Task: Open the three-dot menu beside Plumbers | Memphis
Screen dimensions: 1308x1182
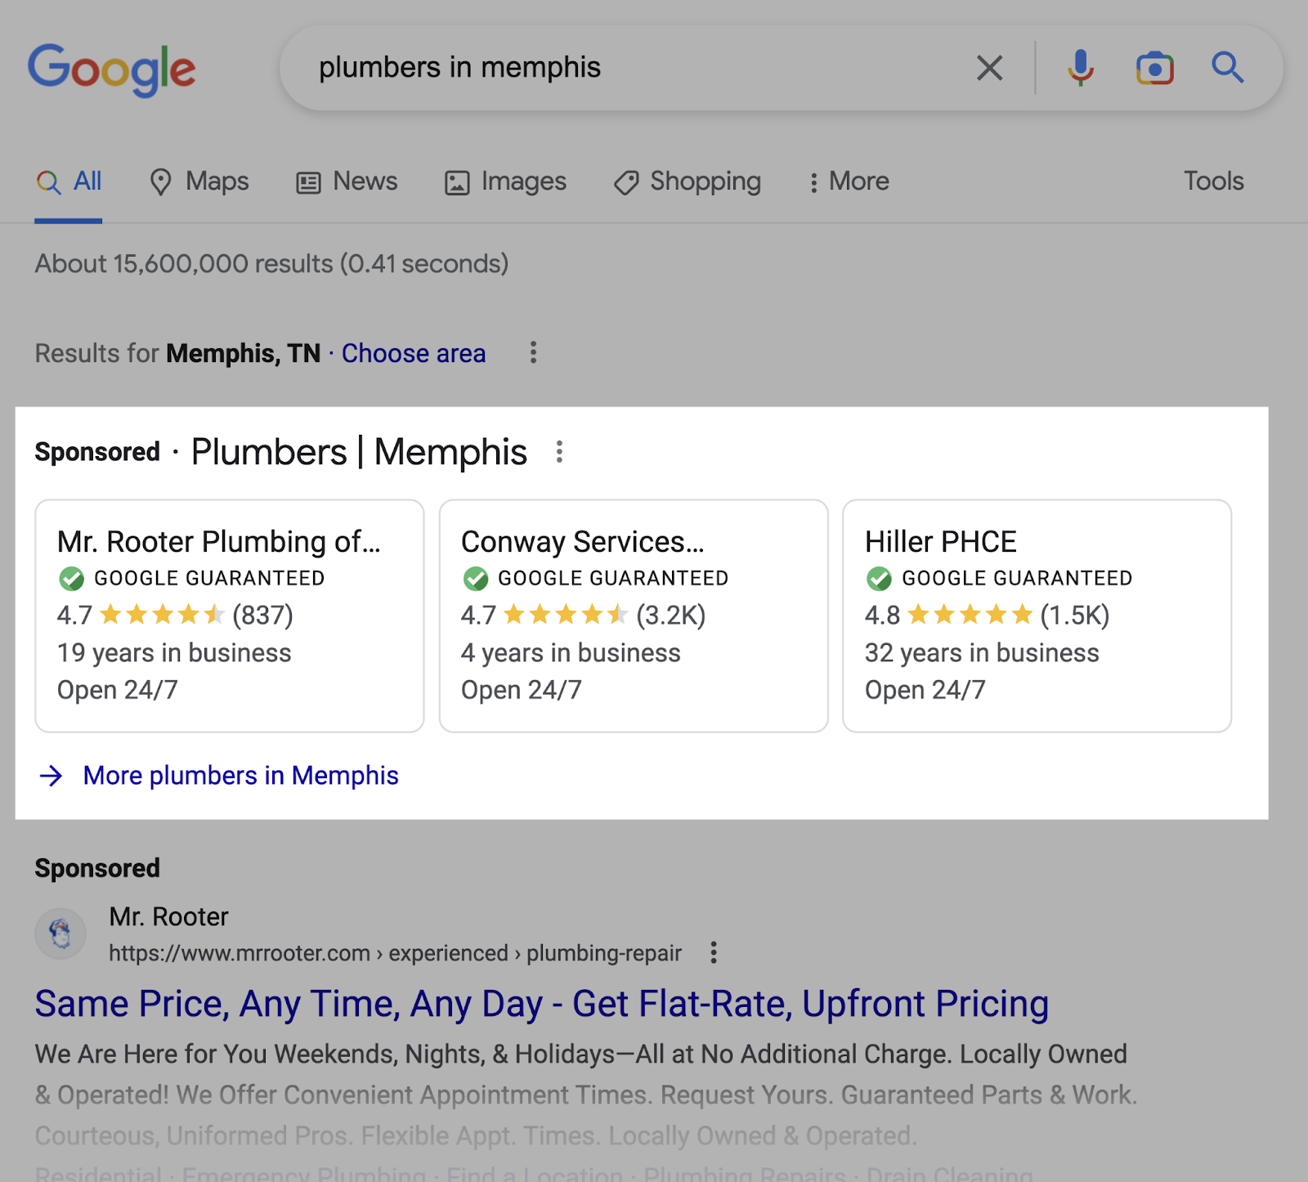Action: pyautogui.click(x=560, y=453)
